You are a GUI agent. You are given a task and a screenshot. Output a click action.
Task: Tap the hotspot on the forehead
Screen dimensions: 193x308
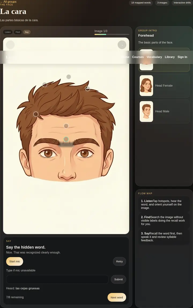click(66, 126)
